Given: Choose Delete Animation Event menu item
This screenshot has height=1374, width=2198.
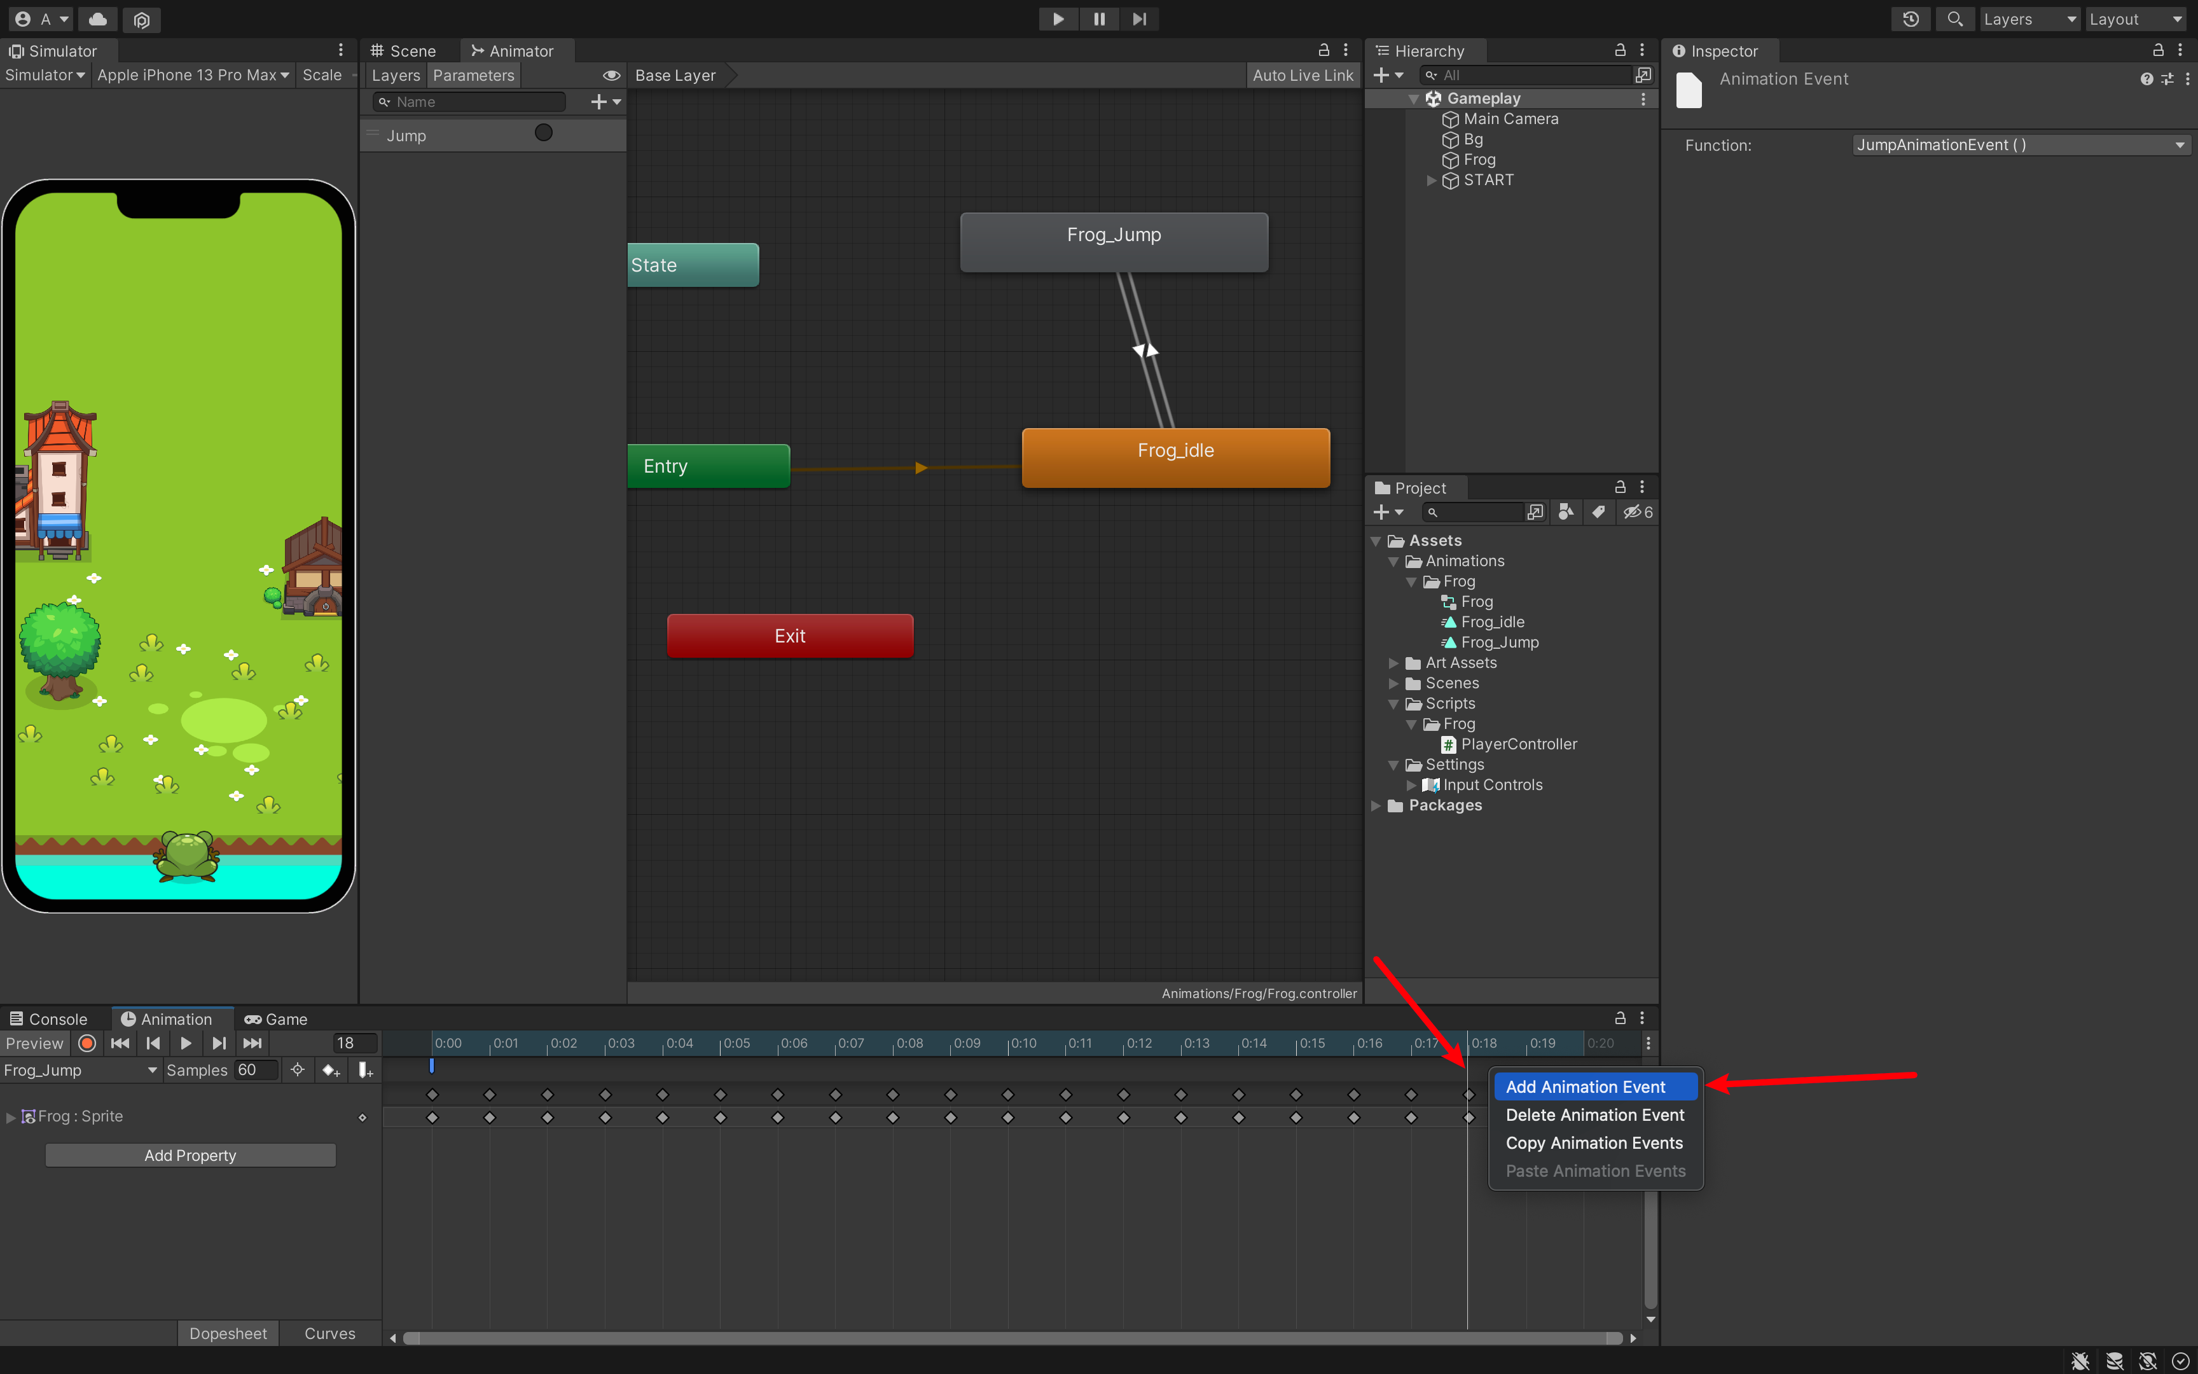Looking at the screenshot, I should (x=1596, y=1115).
